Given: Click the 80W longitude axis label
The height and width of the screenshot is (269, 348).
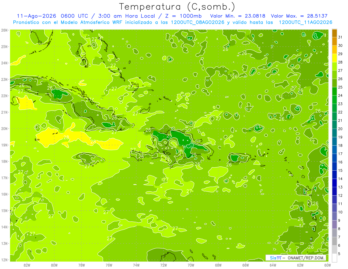Looking at the screenshot, I should pyautogui.click(x=54, y=265).
